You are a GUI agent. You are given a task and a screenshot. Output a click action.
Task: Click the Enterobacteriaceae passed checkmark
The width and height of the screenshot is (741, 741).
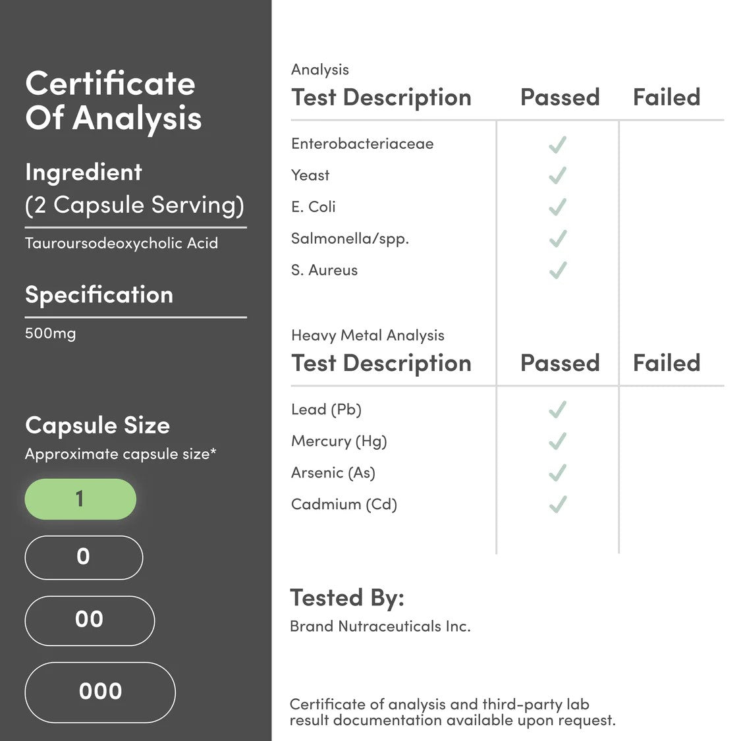(x=557, y=144)
